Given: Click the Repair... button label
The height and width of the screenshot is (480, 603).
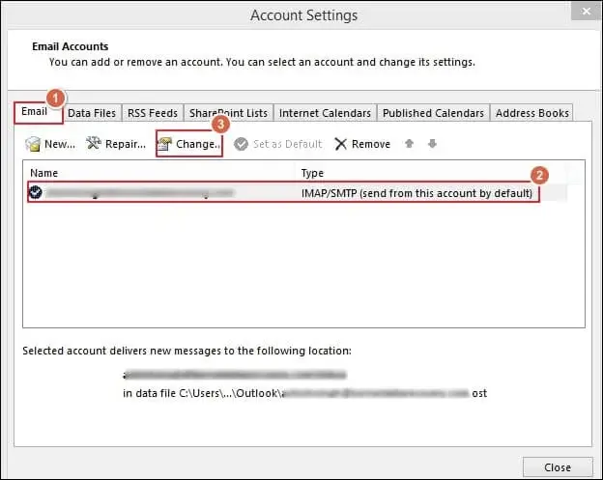Looking at the screenshot, I should (126, 144).
